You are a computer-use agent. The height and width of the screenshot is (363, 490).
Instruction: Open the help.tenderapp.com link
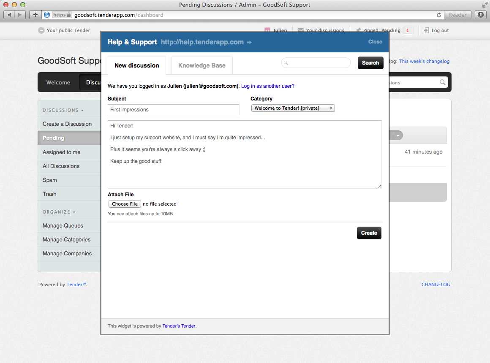[202, 42]
